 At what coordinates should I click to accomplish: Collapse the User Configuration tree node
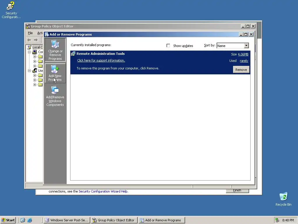(x=29, y=71)
